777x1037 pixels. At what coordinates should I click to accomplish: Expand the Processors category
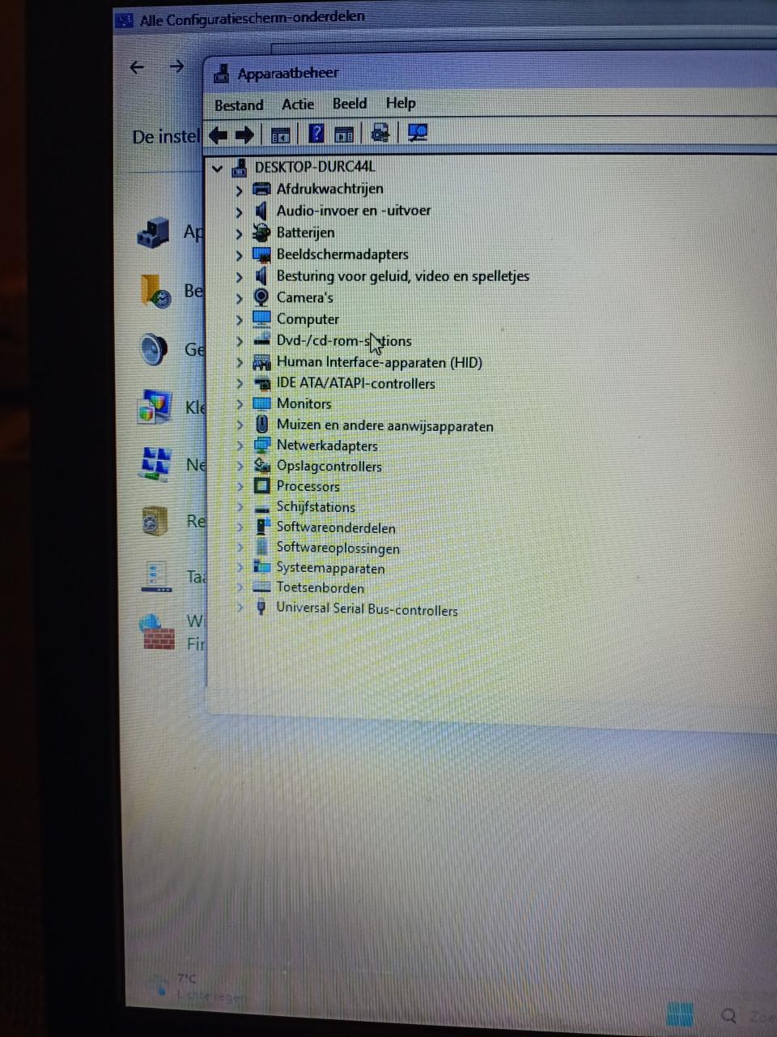pos(239,485)
